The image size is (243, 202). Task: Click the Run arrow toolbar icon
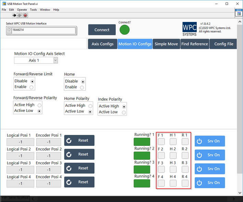pos(14,15)
